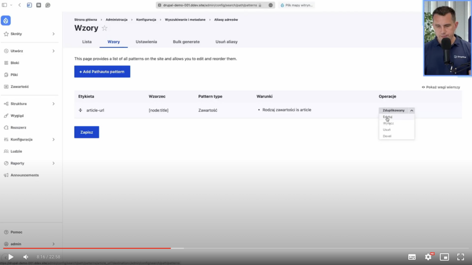Expand the admin user menu chevron

pyautogui.click(x=54, y=244)
